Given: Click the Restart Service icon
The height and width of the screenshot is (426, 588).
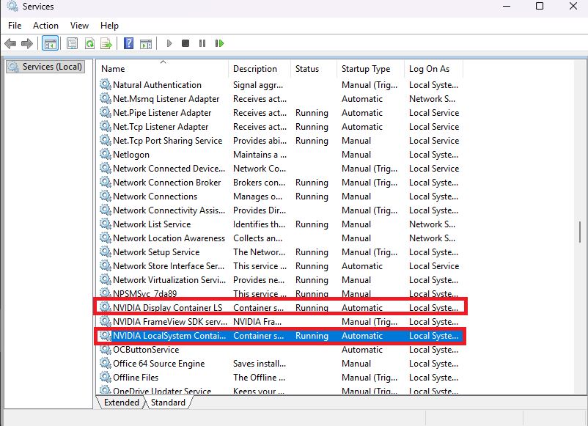Looking at the screenshot, I should point(219,43).
